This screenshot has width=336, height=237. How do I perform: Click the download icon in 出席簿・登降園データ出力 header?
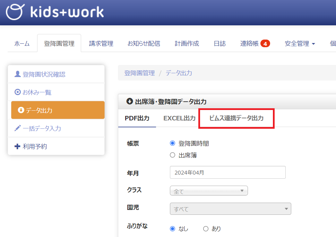[x=129, y=101]
